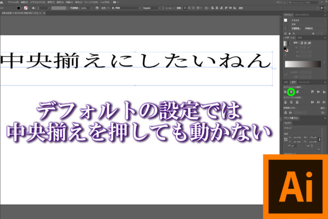Click horizontal distribute center in the Align panel
328x219 pixels.
tap(318, 102)
